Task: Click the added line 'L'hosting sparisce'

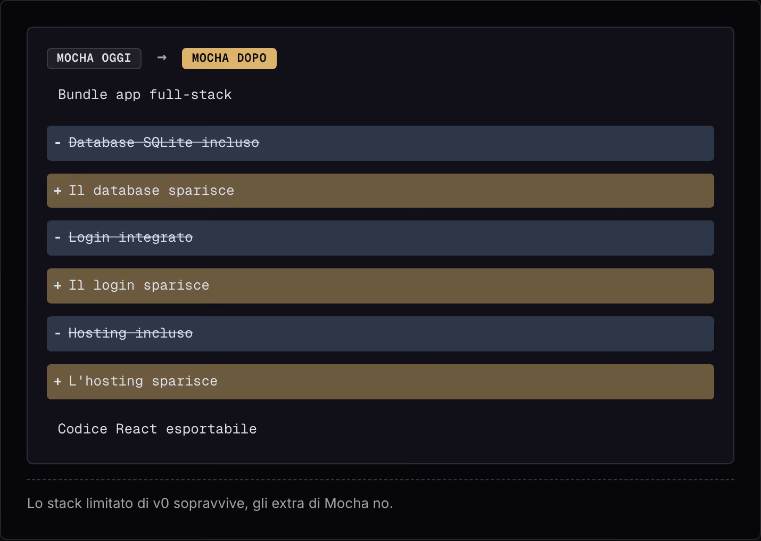Action: coord(380,382)
